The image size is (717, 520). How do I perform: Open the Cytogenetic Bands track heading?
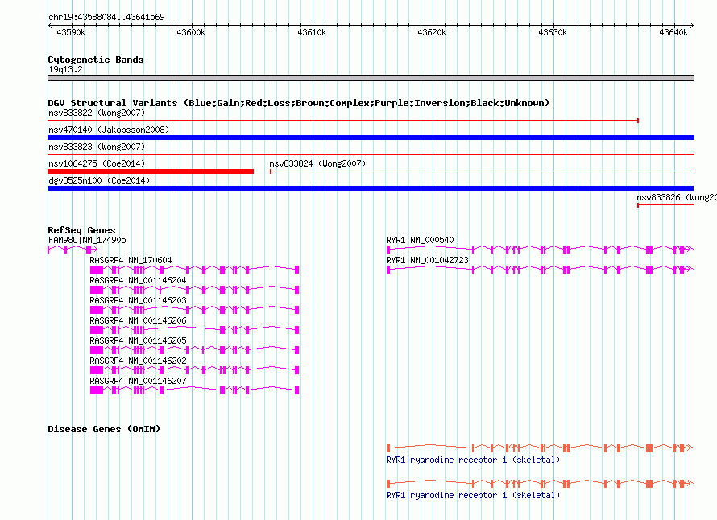point(95,60)
